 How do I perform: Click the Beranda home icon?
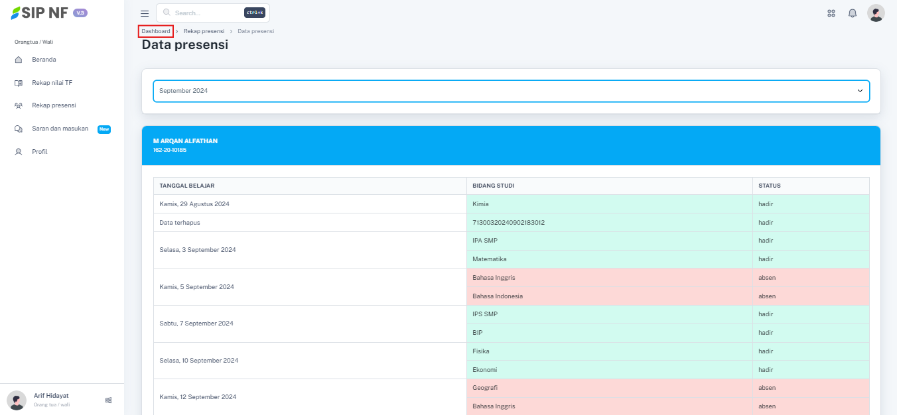click(19, 60)
